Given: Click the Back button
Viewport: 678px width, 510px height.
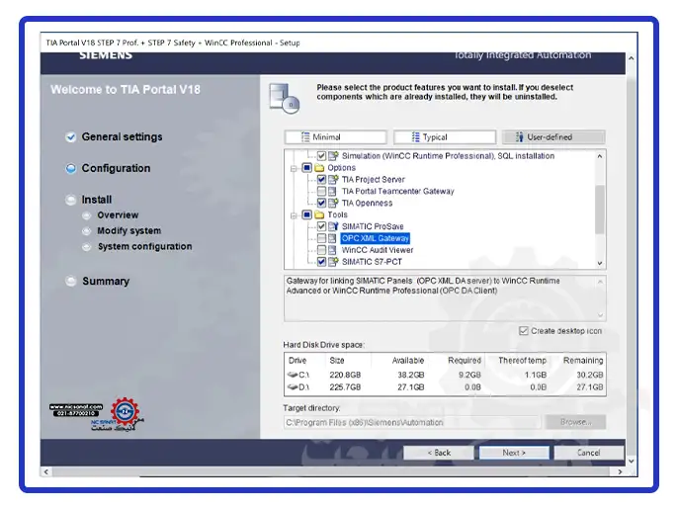Looking at the screenshot, I should coord(439,453).
